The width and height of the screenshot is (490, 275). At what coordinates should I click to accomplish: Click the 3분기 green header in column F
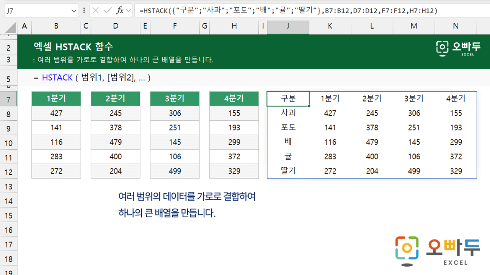click(175, 99)
